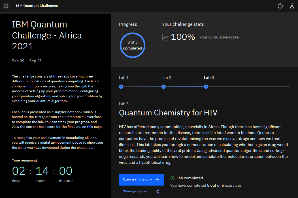Click the Your challenge stats heading
298x198 pixels.
[x=183, y=24]
